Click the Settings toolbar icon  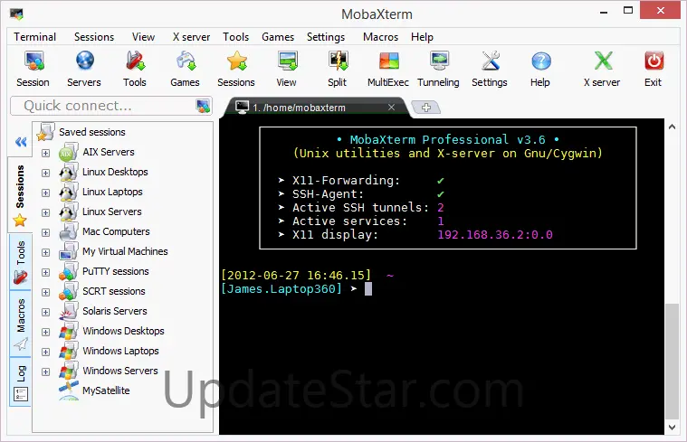tap(491, 61)
